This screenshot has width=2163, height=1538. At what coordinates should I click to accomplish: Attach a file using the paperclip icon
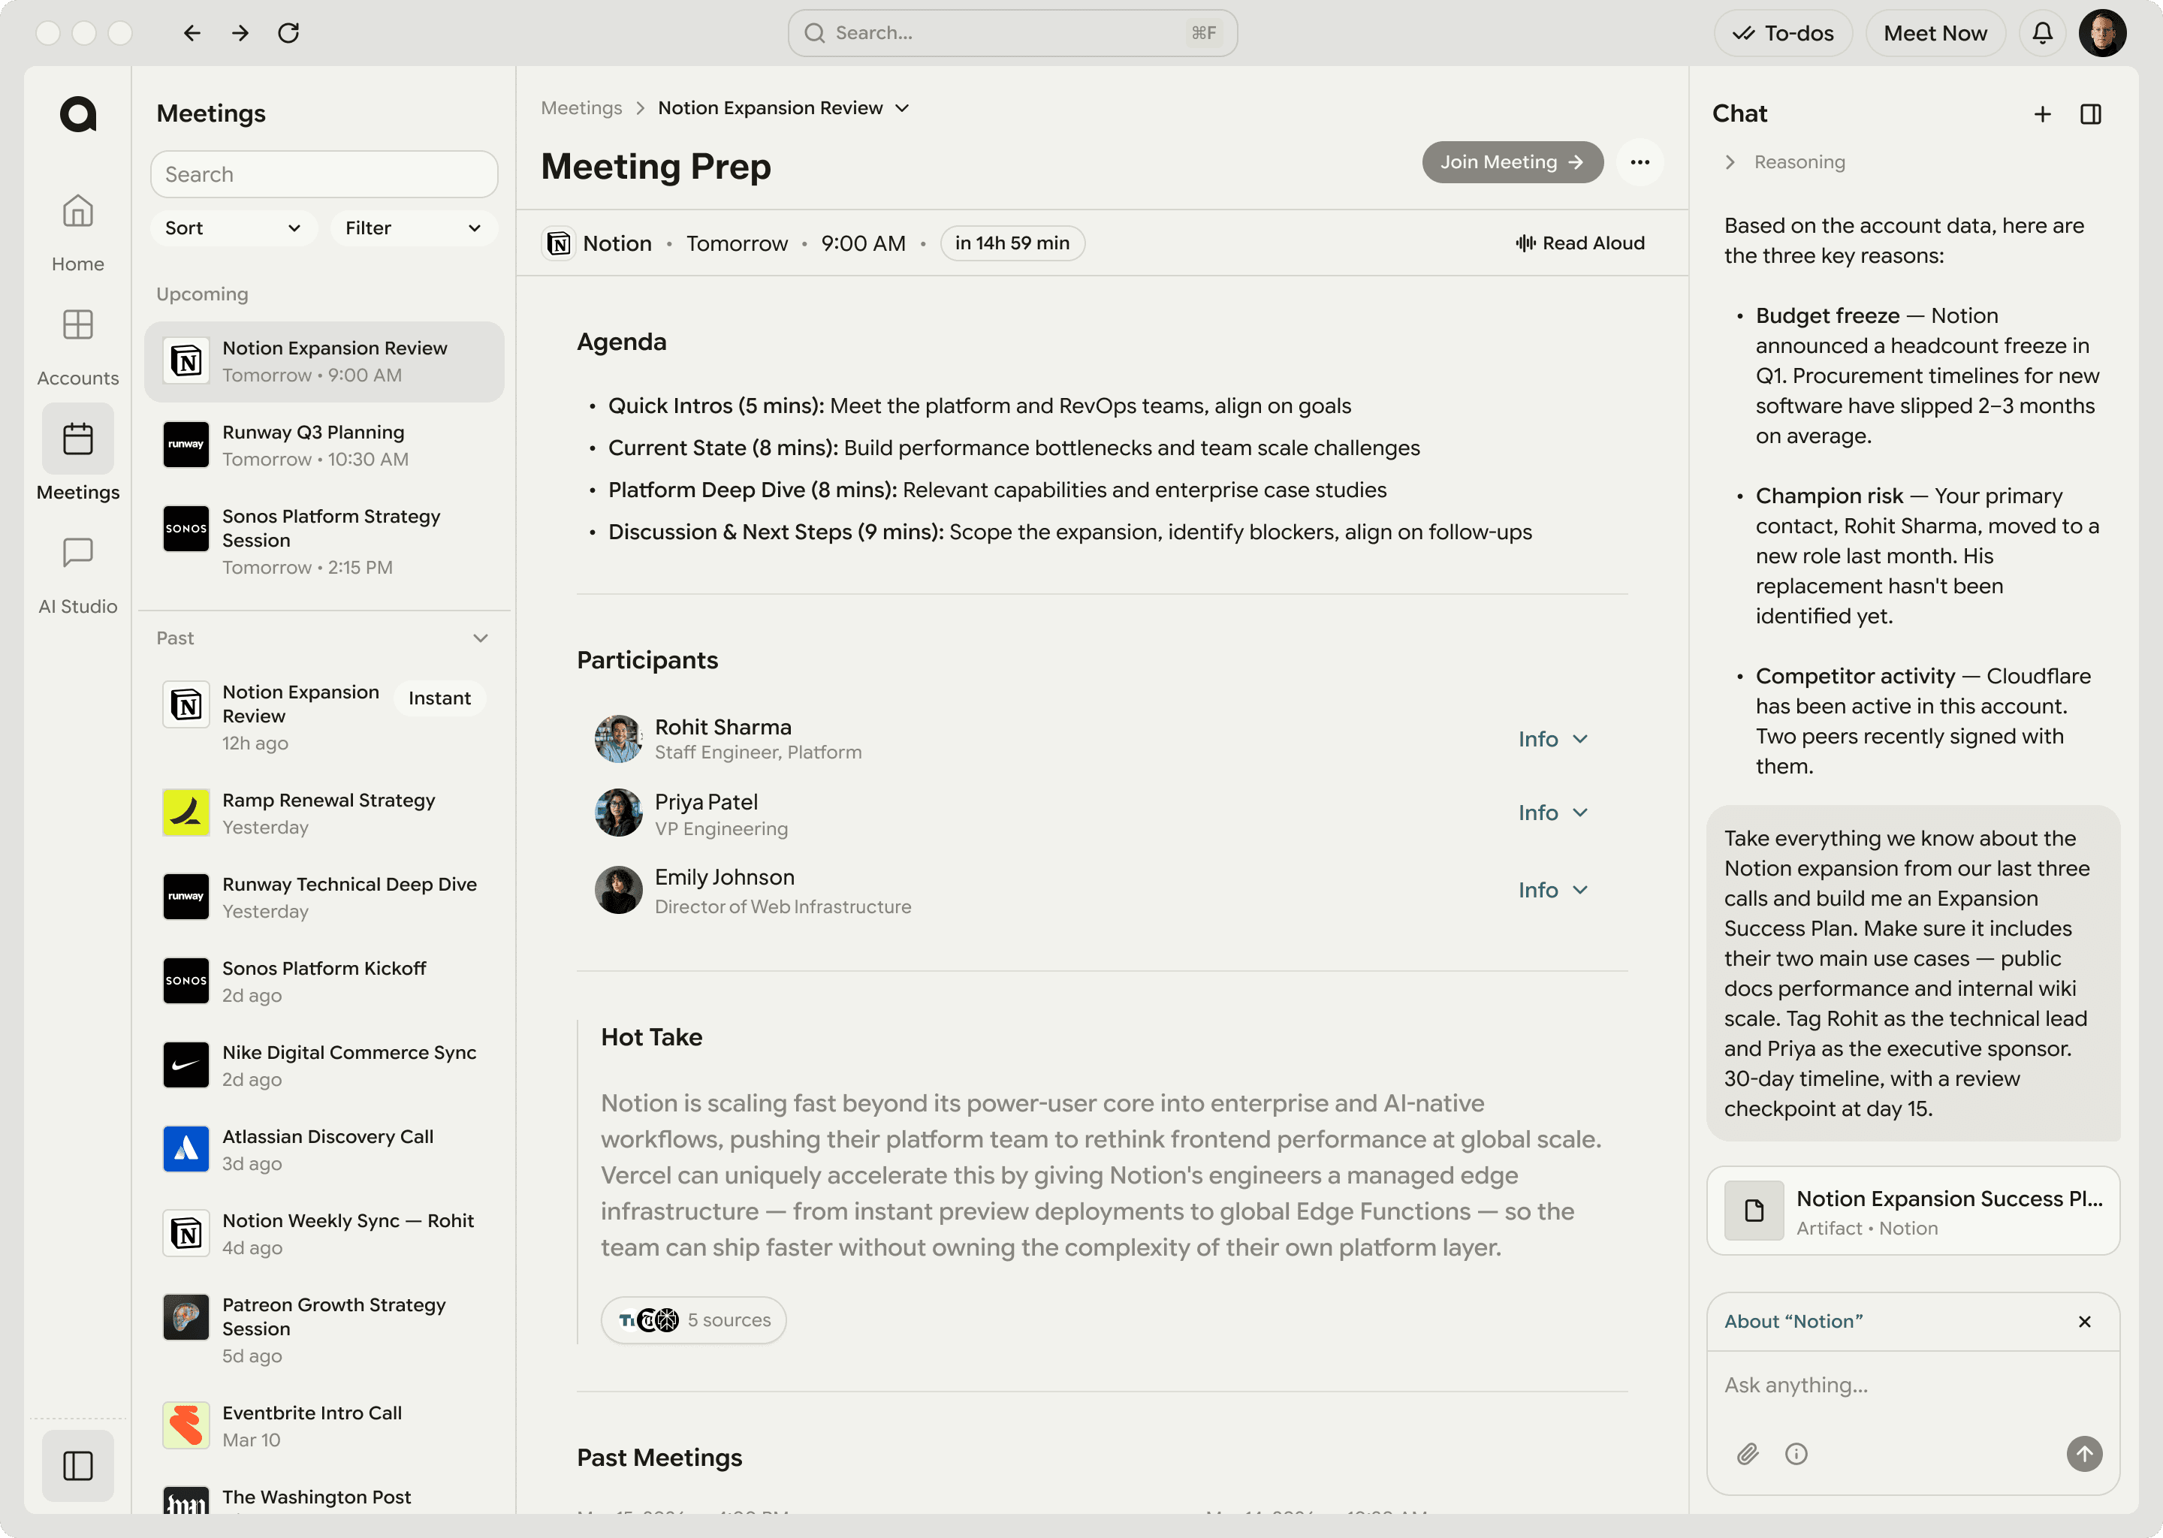pyautogui.click(x=1747, y=1454)
